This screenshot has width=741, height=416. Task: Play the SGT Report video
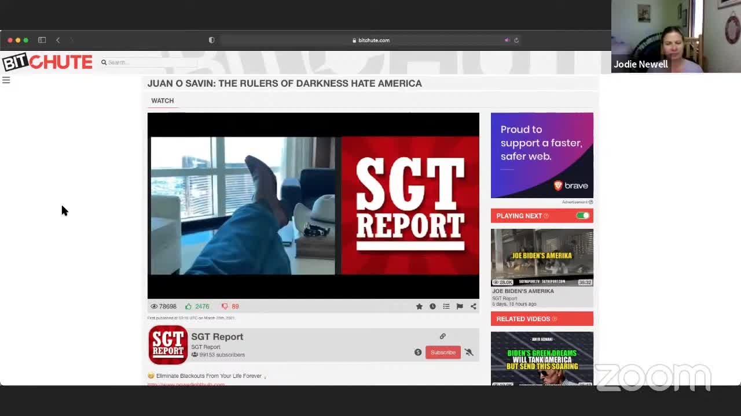coord(313,206)
